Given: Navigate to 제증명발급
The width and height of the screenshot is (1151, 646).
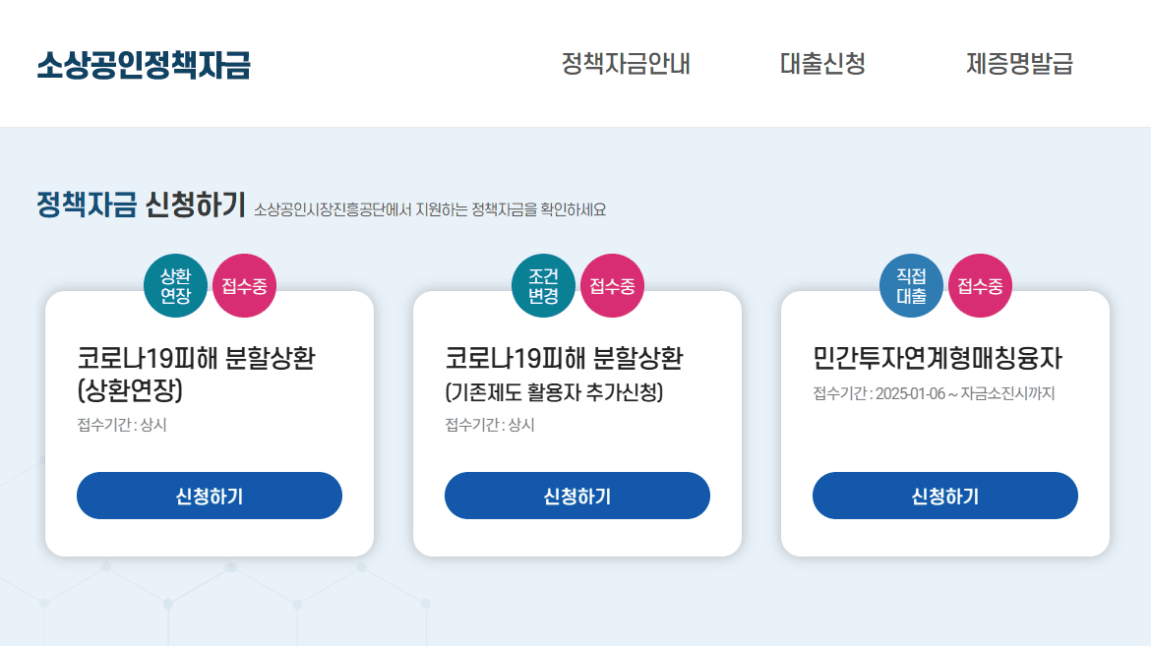Looking at the screenshot, I should point(1020,65).
